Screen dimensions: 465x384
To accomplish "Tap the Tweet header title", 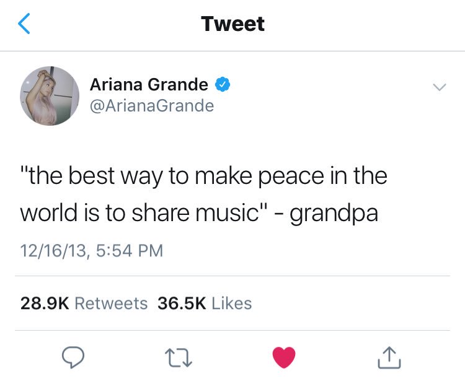I will [x=232, y=24].
